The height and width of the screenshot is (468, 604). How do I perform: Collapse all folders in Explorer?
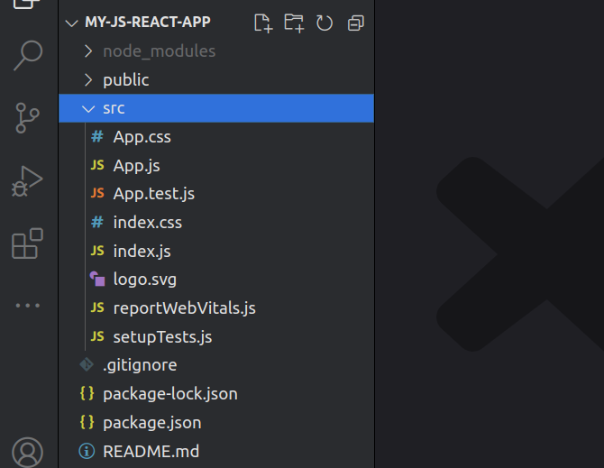tap(356, 23)
